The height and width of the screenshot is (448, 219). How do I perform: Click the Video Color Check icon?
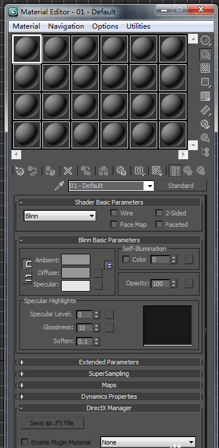205,96
